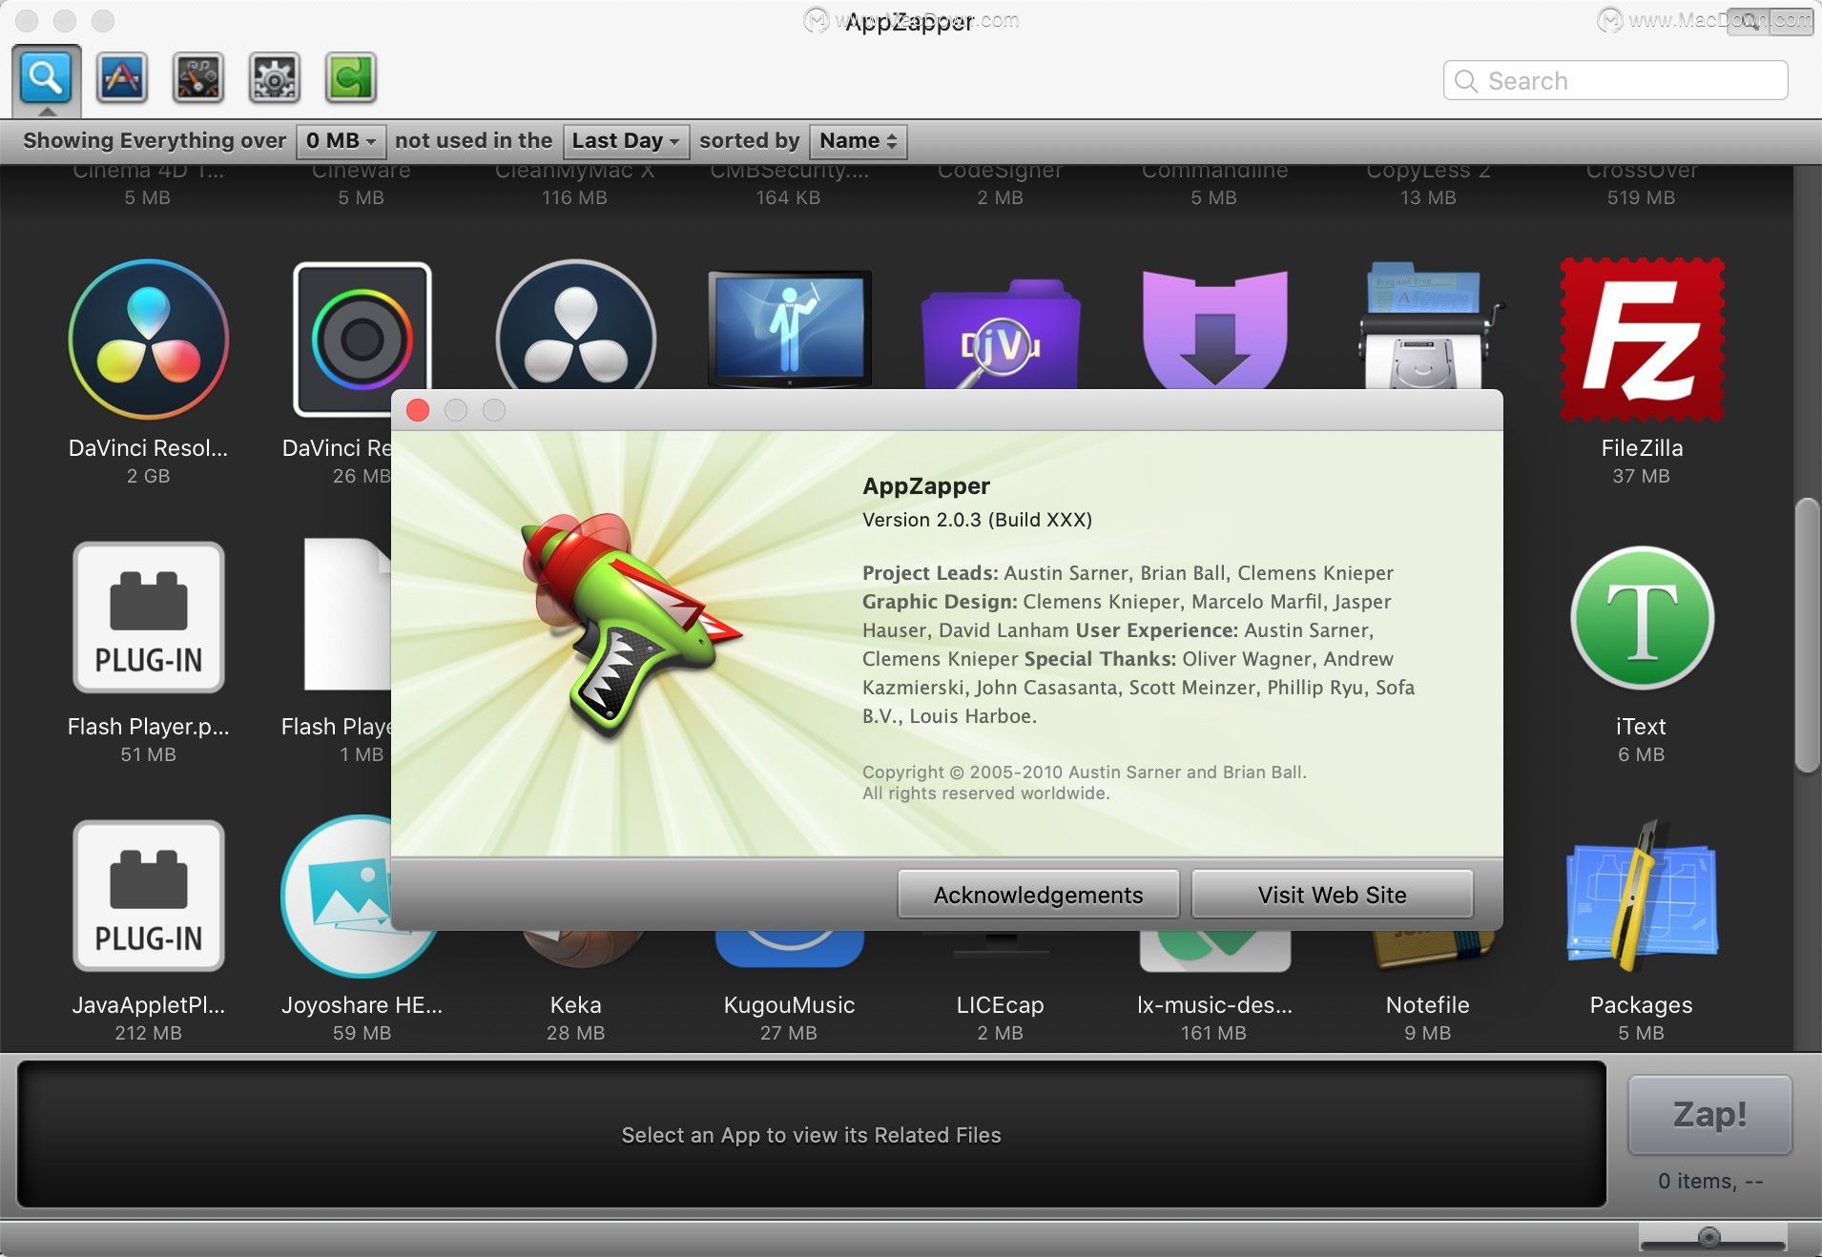Click the CleanMyMac X 116 MB label
Screen dimensions: 1822x1257
575,183
